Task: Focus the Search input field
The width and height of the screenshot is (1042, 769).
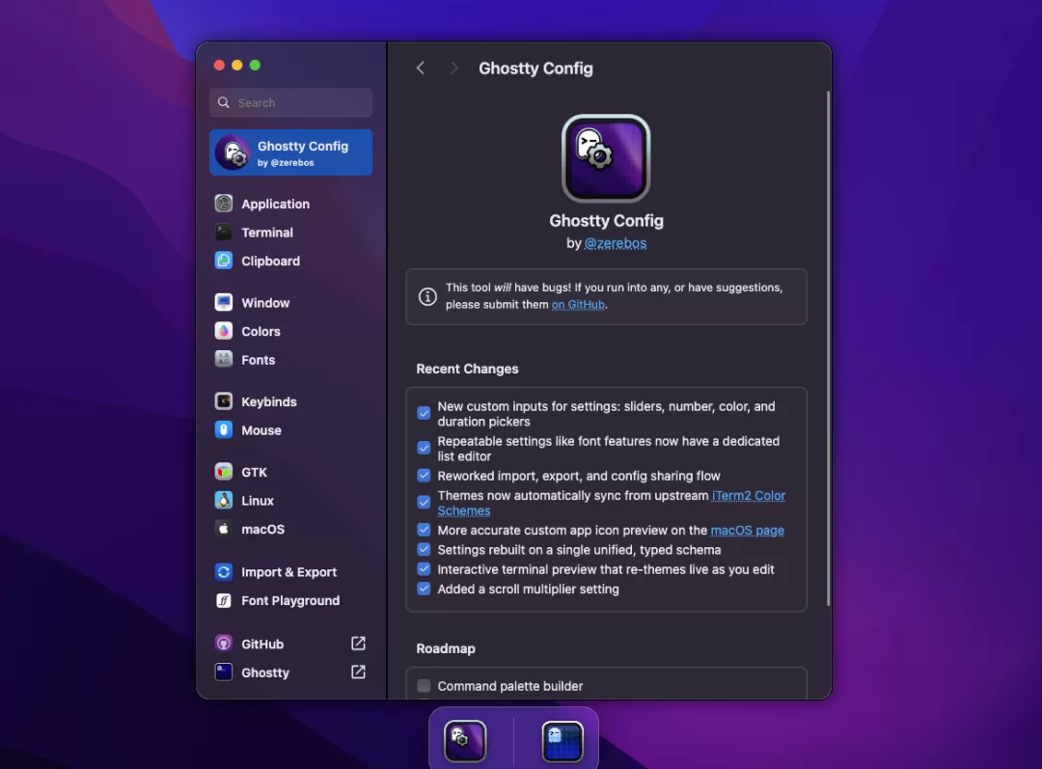Action: pos(291,102)
